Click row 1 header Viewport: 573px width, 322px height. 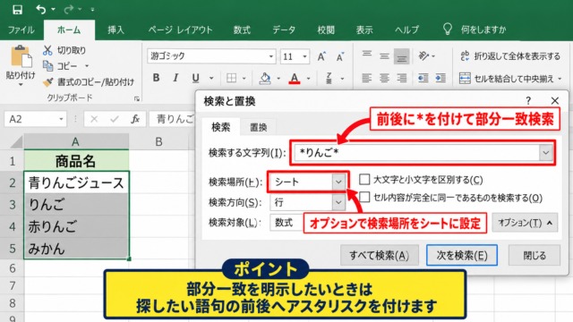coord(12,161)
